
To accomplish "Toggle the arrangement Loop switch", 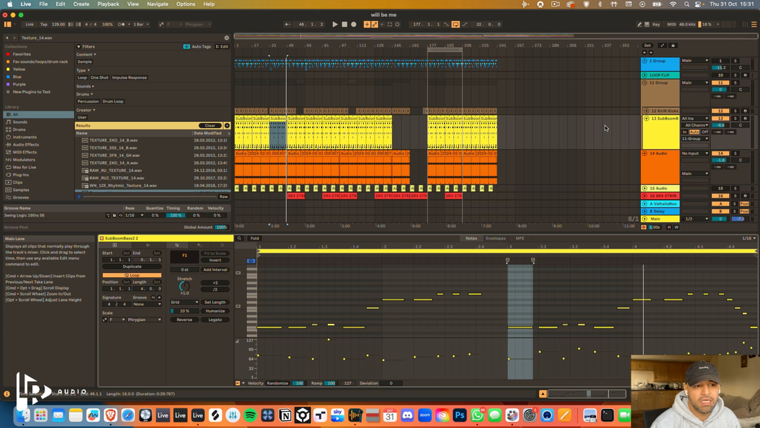I will (455, 24).
